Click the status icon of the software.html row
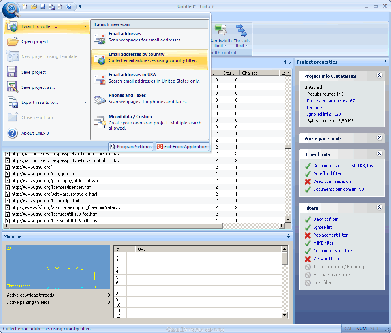Image resolution: width=391 pixels, height=333 pixels. [8, 194]
